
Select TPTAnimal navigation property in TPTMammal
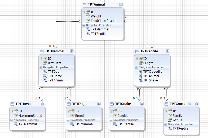56,80
